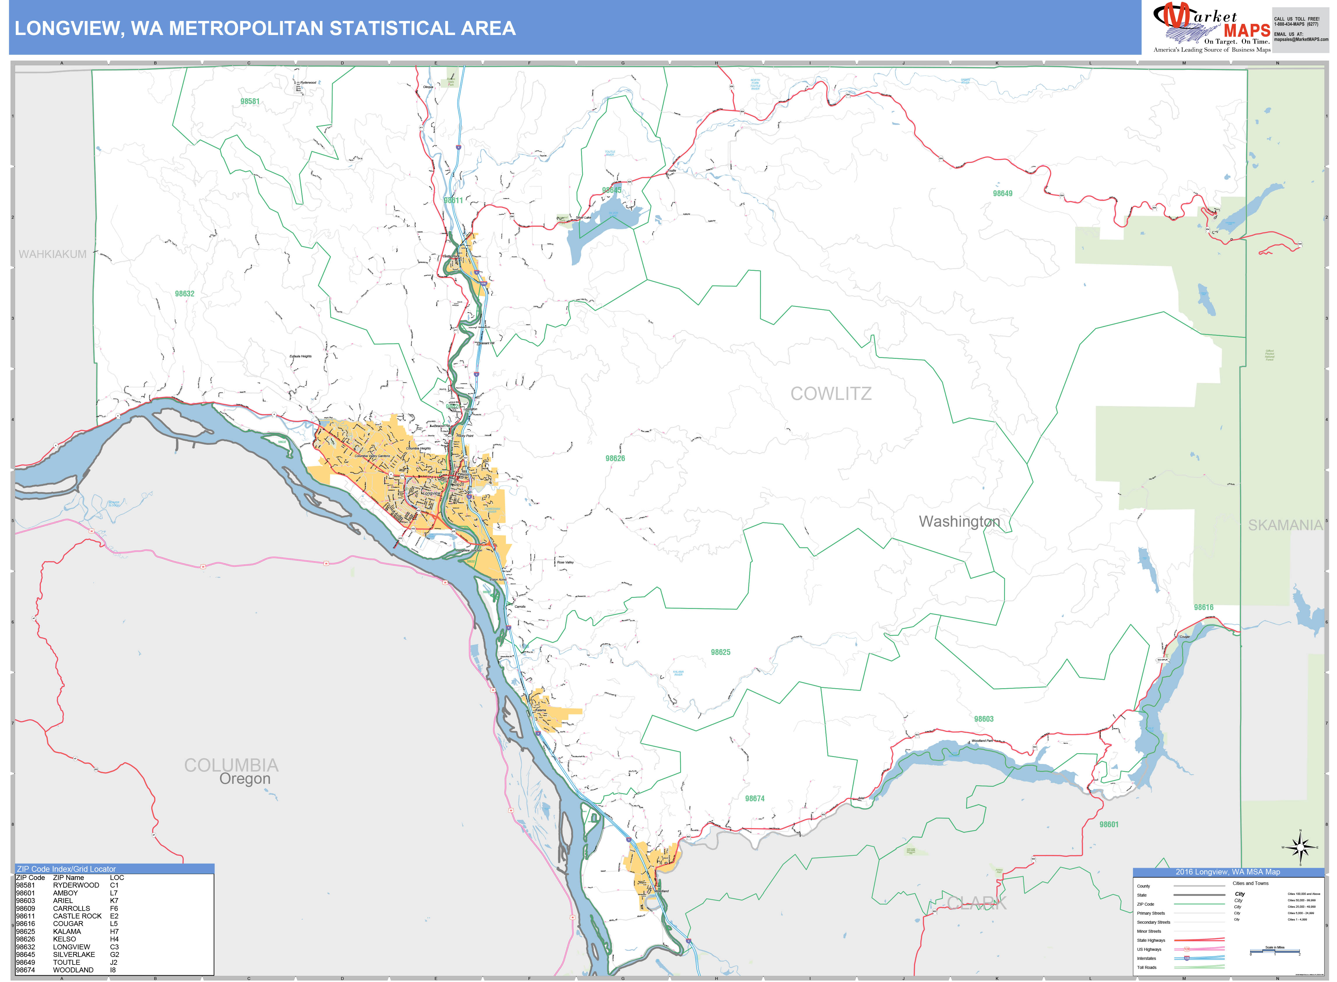Expand the 2016 Longview, WA MSA Map legend header
This screenshot has width=1337, height=982.
[x=1228, y=872]
